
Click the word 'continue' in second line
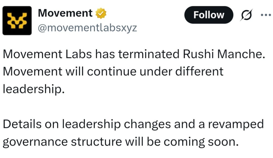(x=112, y=71)
